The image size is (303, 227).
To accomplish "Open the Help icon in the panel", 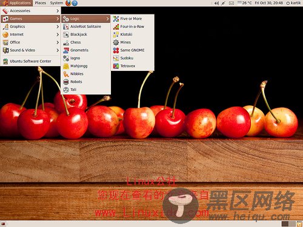I will click(75, 3).
